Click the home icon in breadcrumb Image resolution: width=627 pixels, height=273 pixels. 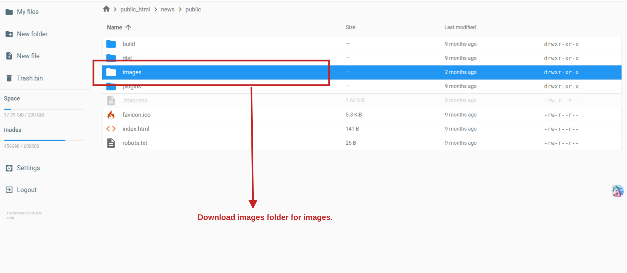coord(106,9)
